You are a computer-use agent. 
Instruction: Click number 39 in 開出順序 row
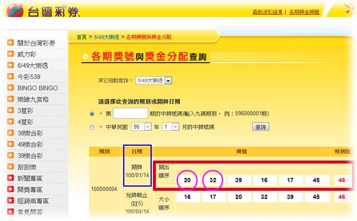click(x=239, y=180)
